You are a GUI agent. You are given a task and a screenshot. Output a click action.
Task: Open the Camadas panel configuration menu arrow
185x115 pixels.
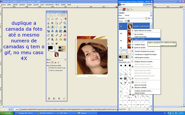point(151,12)
